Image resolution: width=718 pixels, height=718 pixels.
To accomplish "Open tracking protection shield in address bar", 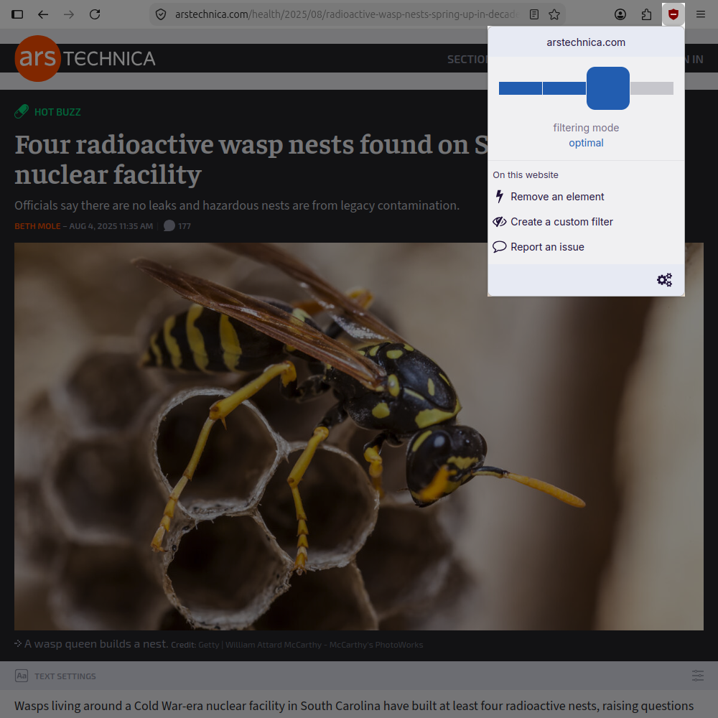I will [x=161, y=14].
